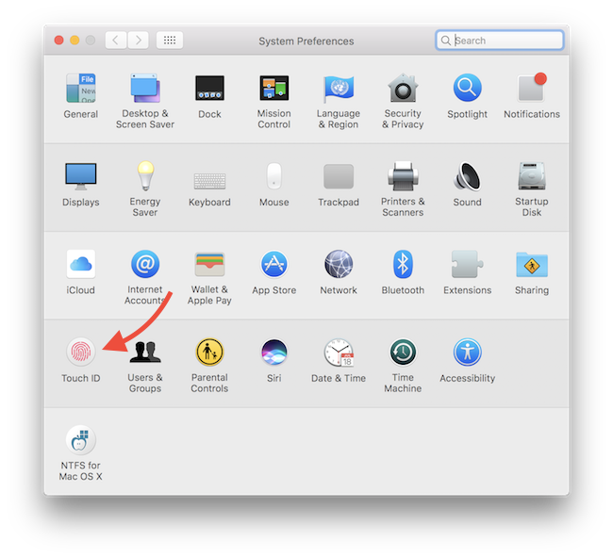Open the iCloud preference pane

(x=80, y=265)
